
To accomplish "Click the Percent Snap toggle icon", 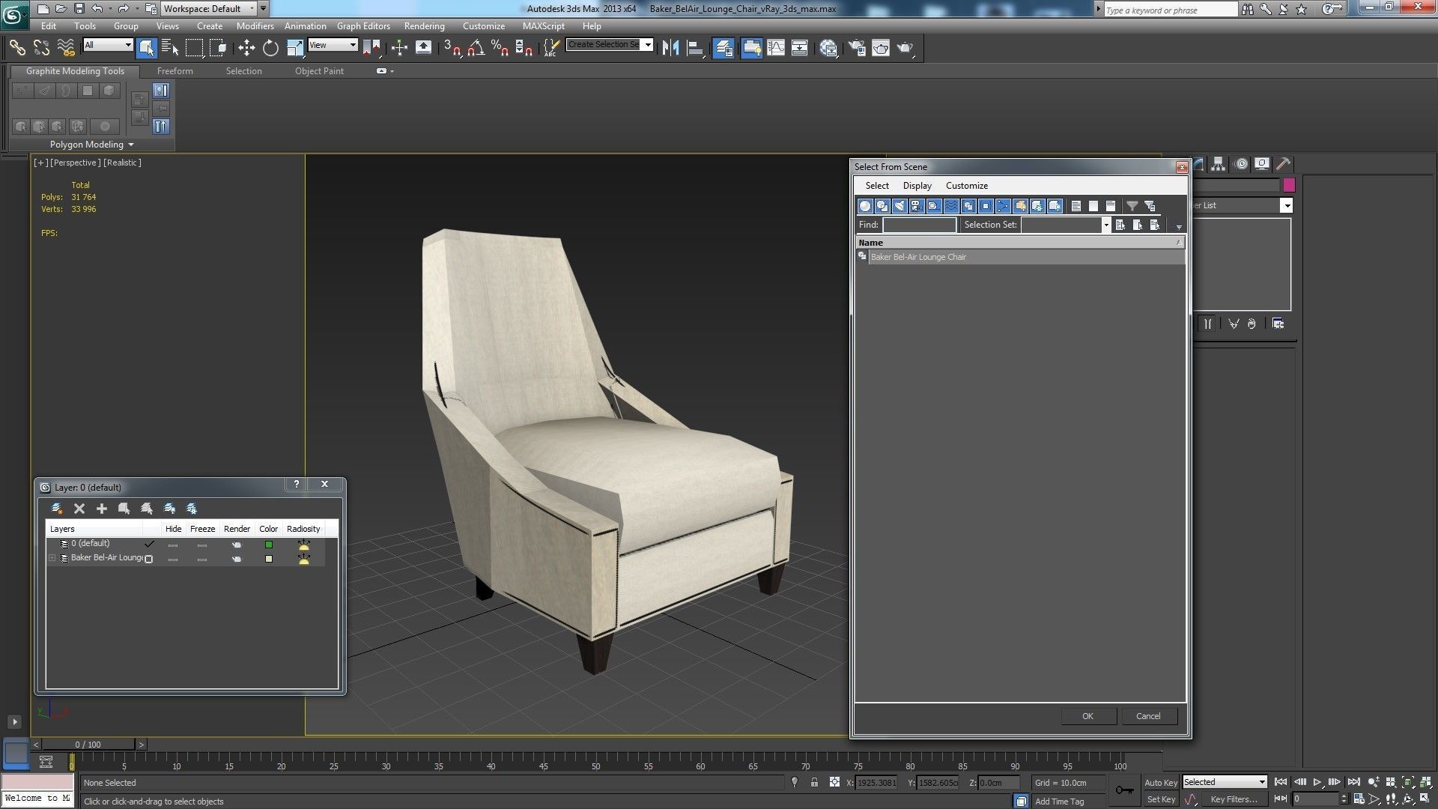I will pyautogui.click(x=500, y=48).
